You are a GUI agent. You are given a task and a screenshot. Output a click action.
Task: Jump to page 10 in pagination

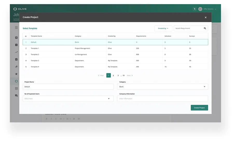pyautogui.click(x=123, y=75)
